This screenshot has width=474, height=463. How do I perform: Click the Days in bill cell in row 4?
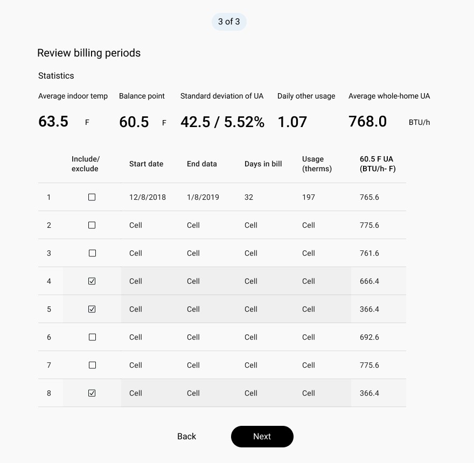251,281
